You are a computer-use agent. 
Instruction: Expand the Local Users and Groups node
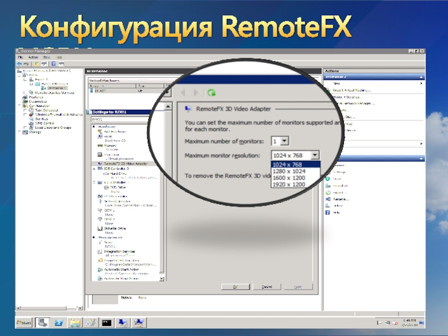click(25, 128)
